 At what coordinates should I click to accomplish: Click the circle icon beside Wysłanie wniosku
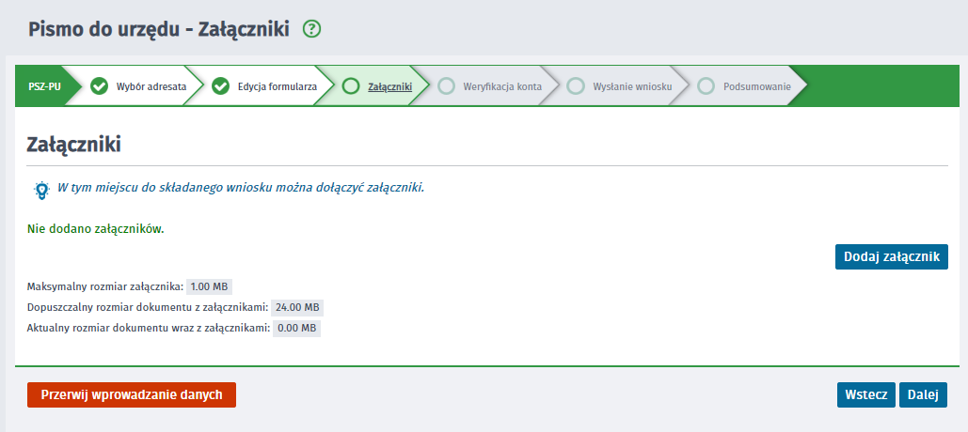point(576,86)
